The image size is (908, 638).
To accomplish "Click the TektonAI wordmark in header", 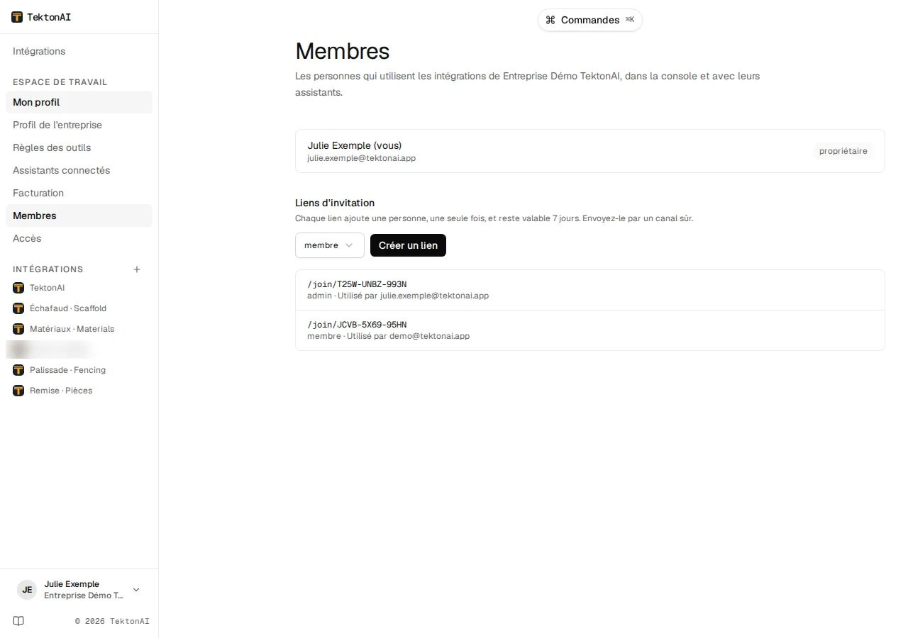I will click(x=49, y=17).
